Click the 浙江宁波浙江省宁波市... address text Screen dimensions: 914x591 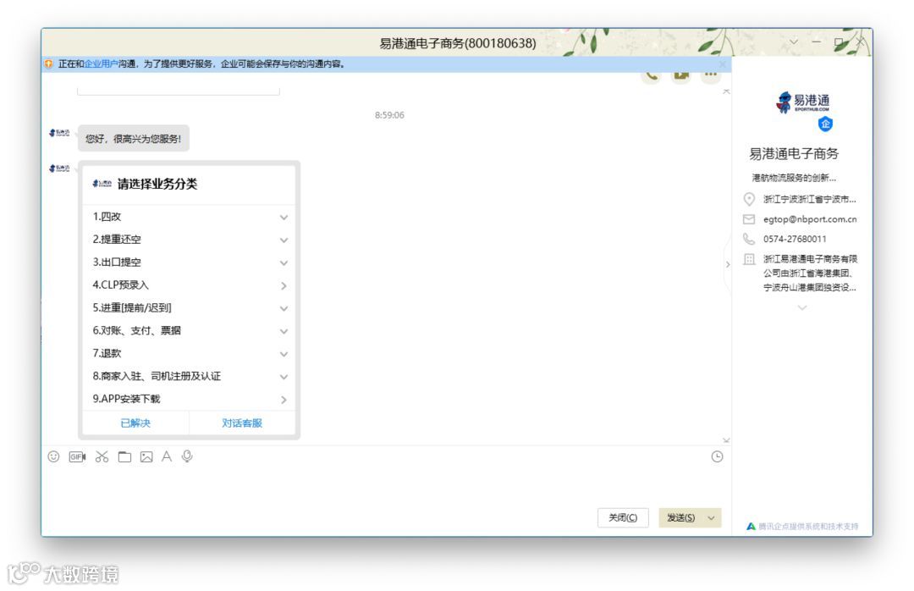coord(810,200)
